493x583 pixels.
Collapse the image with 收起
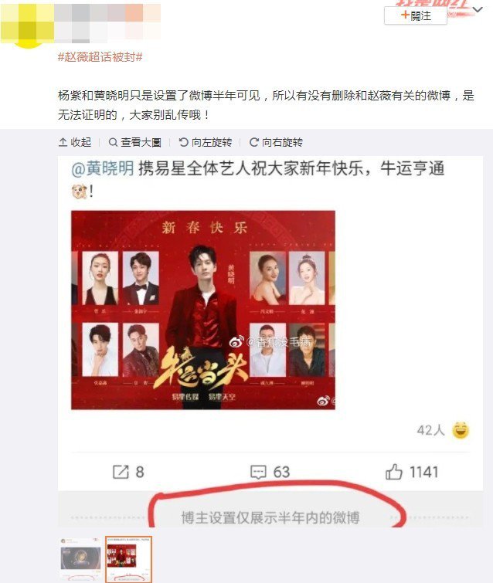coord(75,142)
